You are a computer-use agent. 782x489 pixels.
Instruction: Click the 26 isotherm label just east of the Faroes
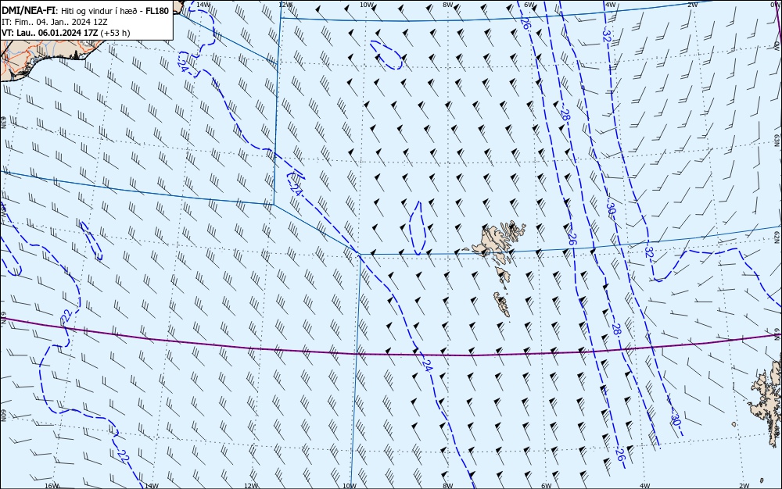click(572, 240)
